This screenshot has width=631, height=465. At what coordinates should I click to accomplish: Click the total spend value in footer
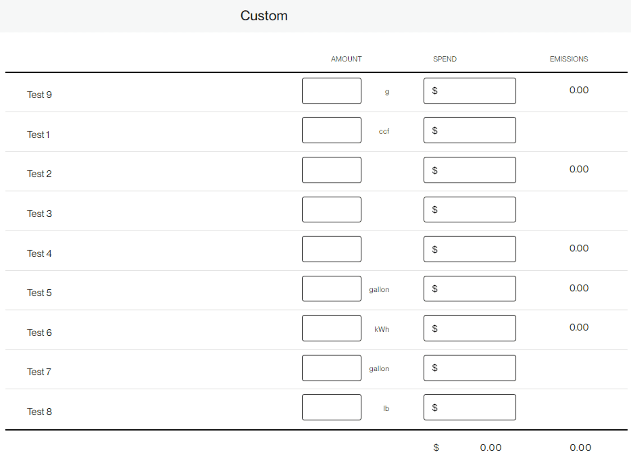point(490,447)
